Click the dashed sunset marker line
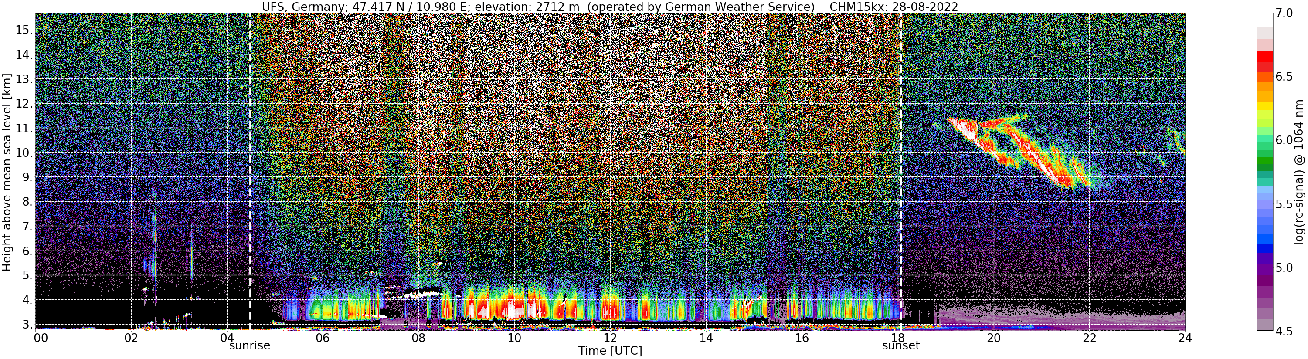 pyautogui.click(x=901, y=172)
